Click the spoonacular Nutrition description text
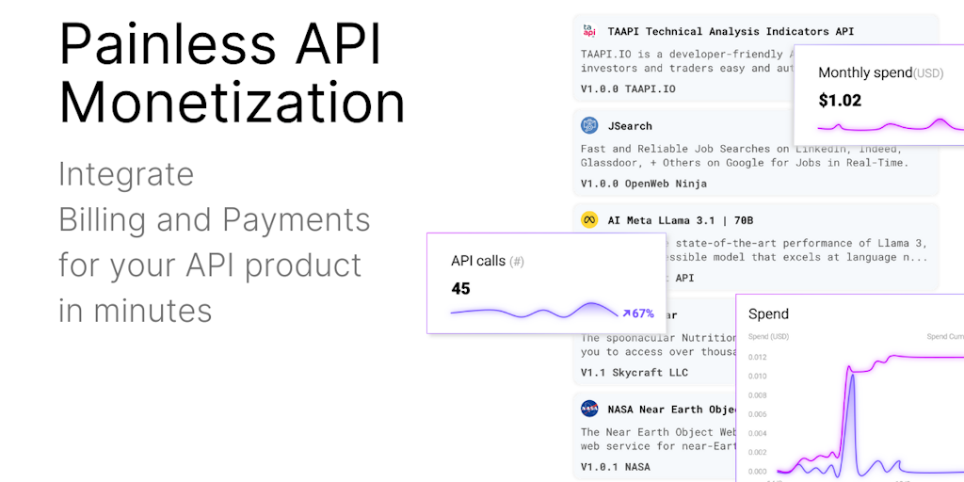The width and height of the screenshot is (964, 482). coord(658,345)
